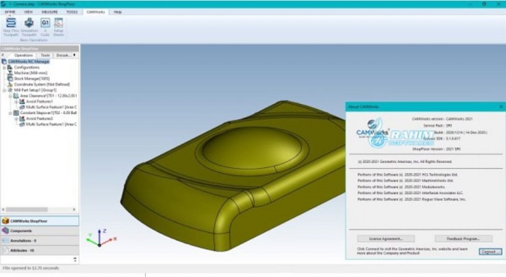Click the Avoid Features2 icon
506x277 pixels.
coord(22,118)
